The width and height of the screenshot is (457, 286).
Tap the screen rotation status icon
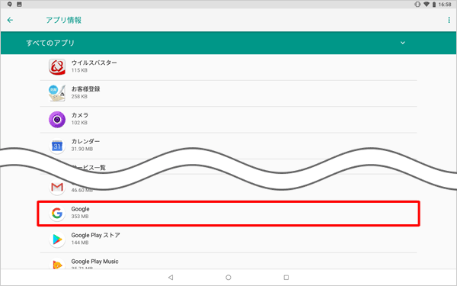(417, 5)
